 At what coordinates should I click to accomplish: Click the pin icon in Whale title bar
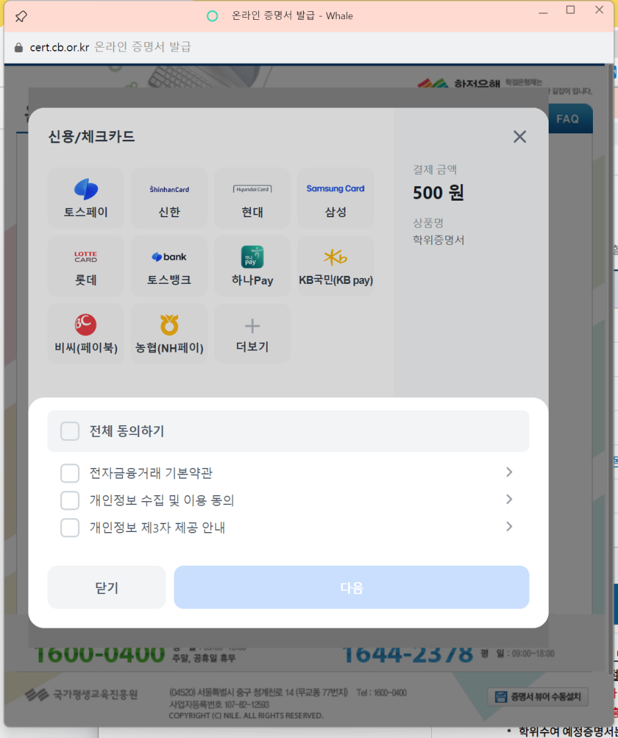tap(20, 17)
